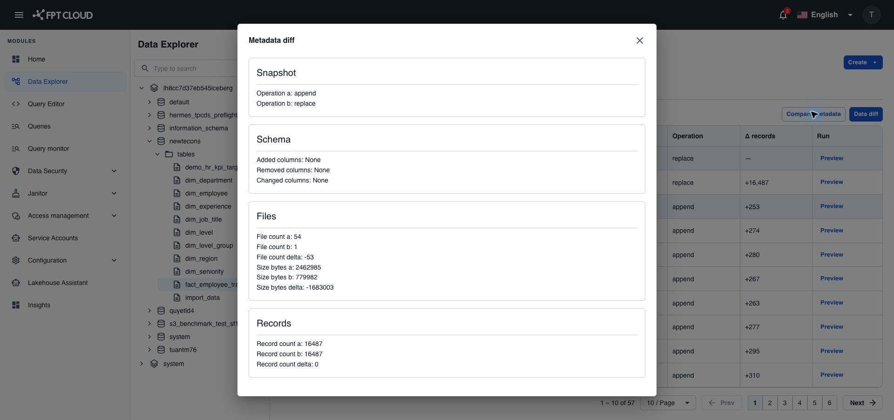Select dim_department table

point(209,180)
